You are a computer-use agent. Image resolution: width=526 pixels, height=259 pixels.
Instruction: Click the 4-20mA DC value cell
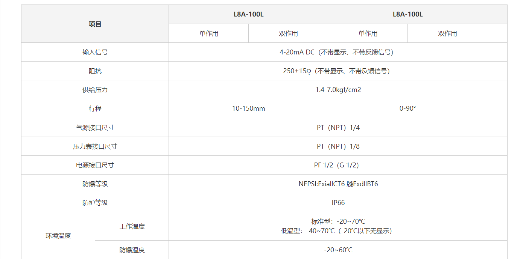338,52
